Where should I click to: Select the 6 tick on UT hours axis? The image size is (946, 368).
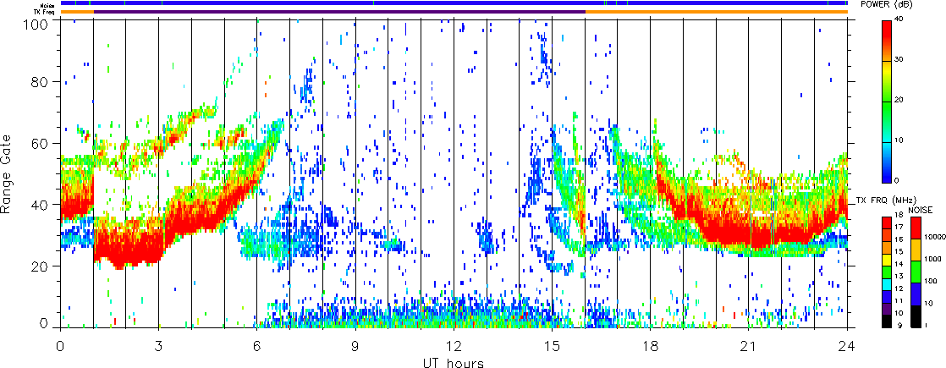(257, 346)
